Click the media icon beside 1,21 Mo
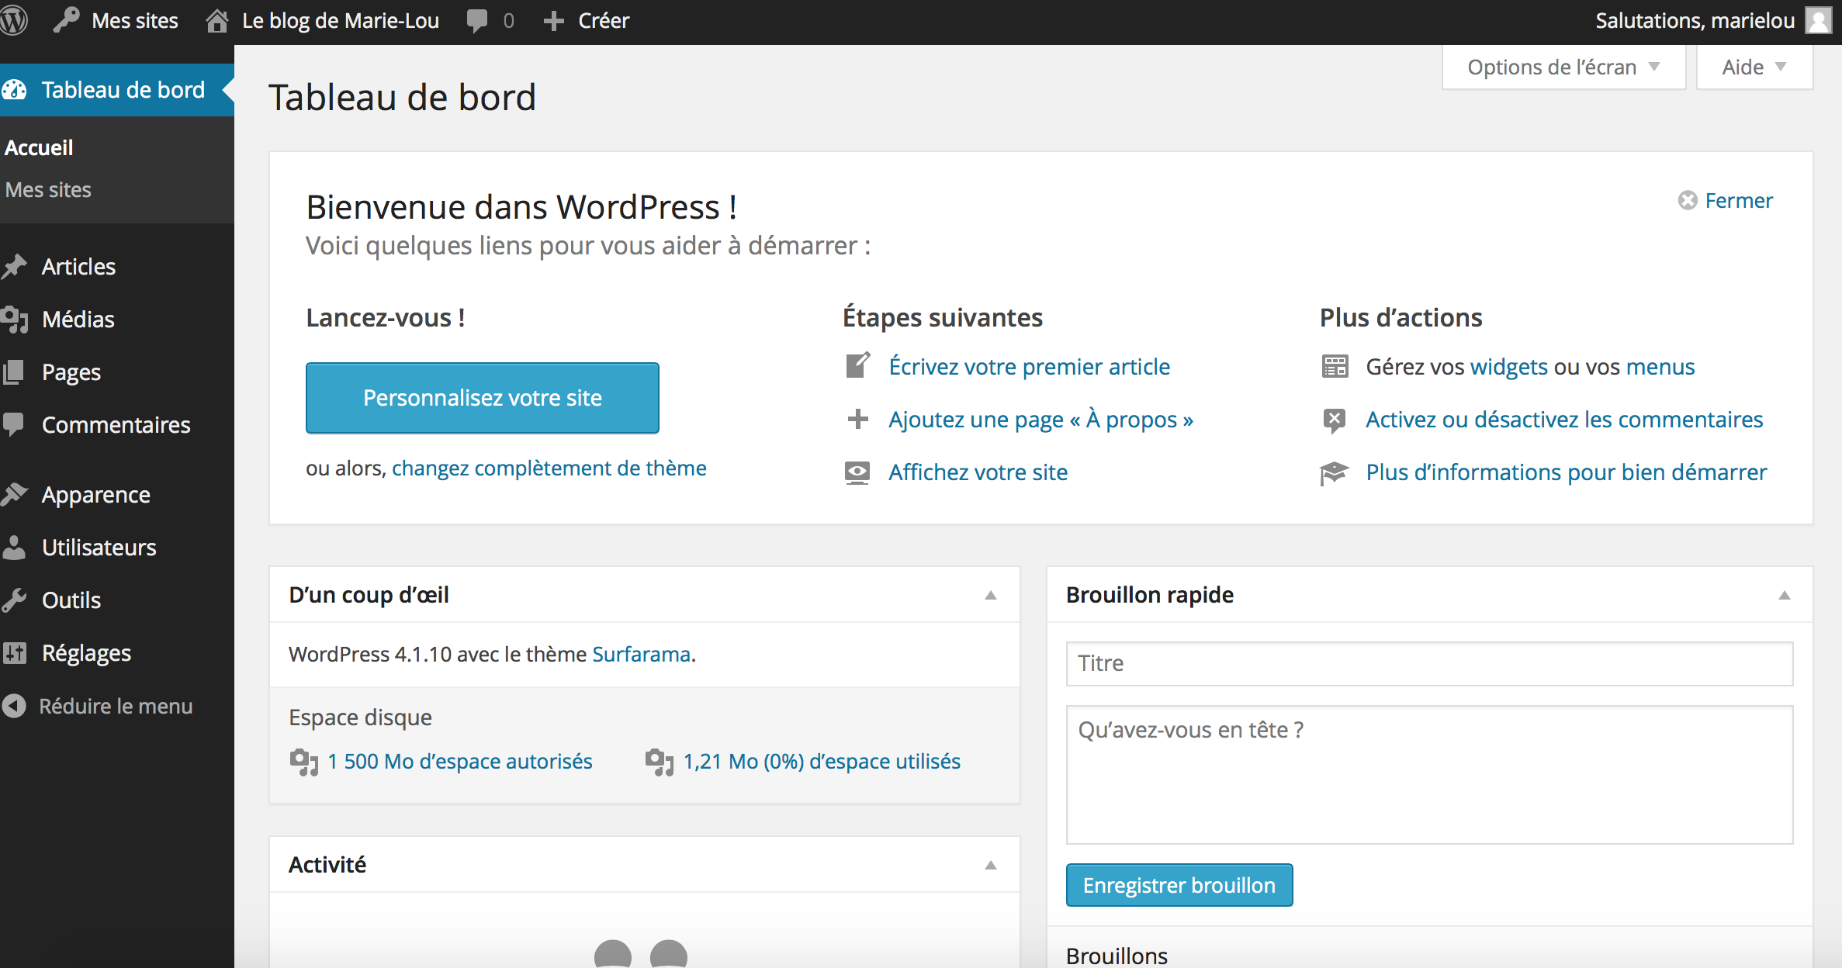Screen dimensions: 1842x968 pyautogui.click(x=660, y=762)
